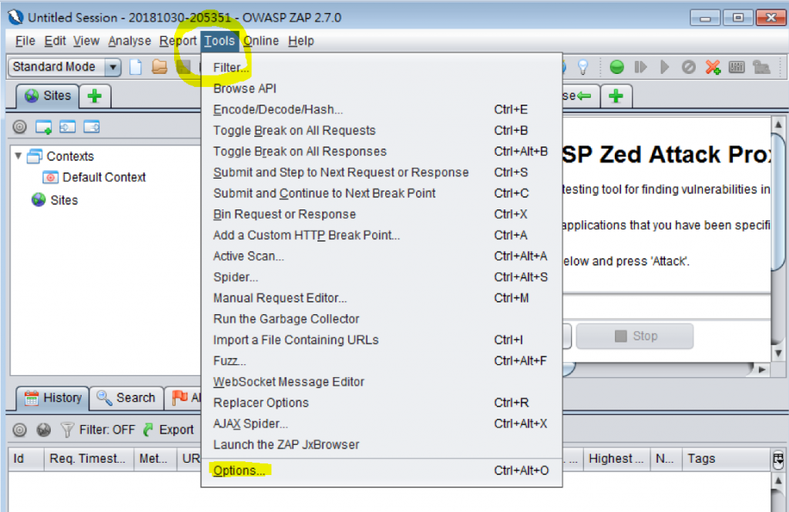Collapse the Contexts tree node
Image resolution: width=789 pixels, height=512 pixels.
tap(18, 156)
